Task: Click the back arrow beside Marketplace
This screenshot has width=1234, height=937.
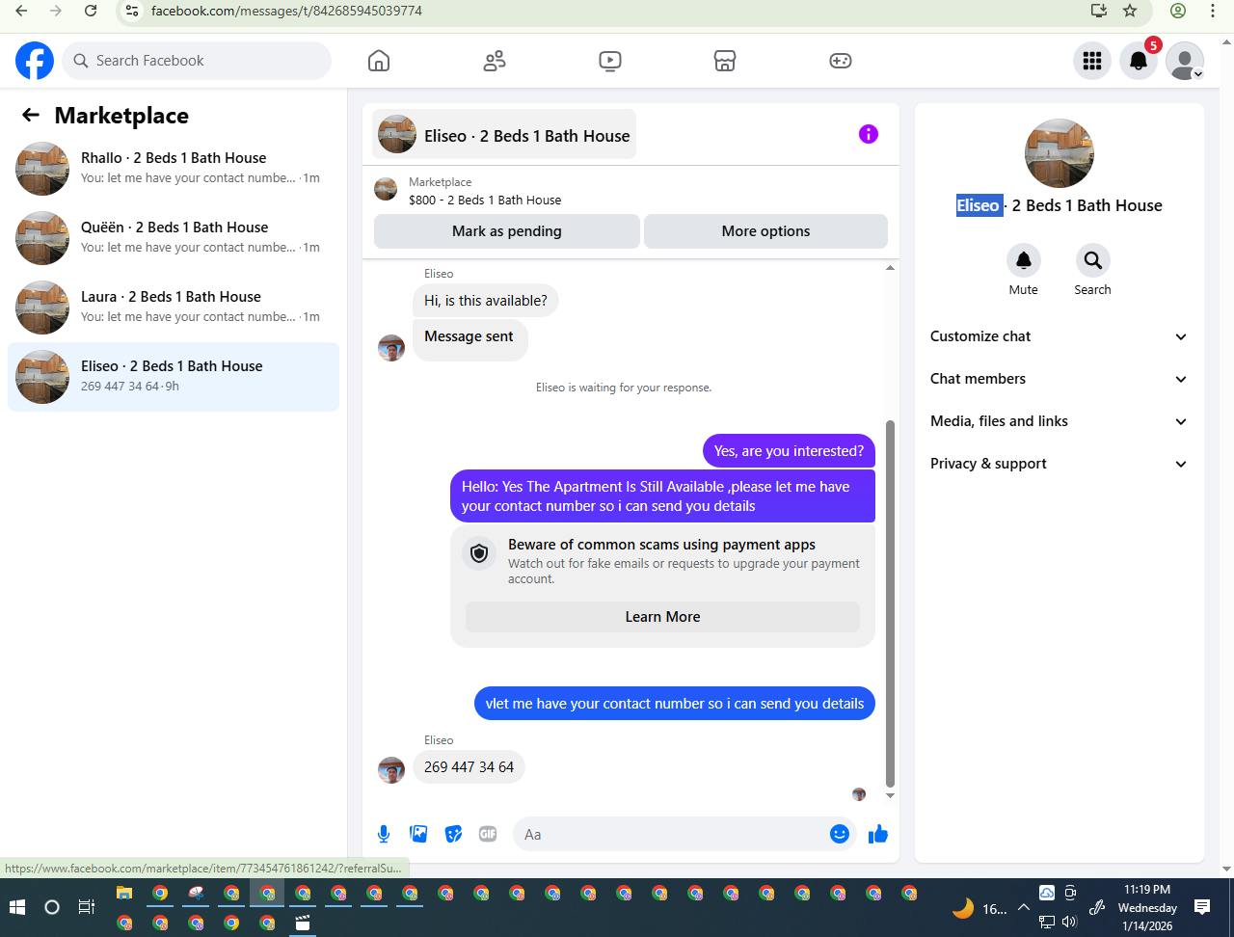Action: tap(31, 116)
